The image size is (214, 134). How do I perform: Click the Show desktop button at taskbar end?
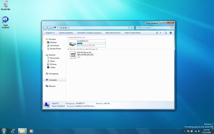(213, 131)
